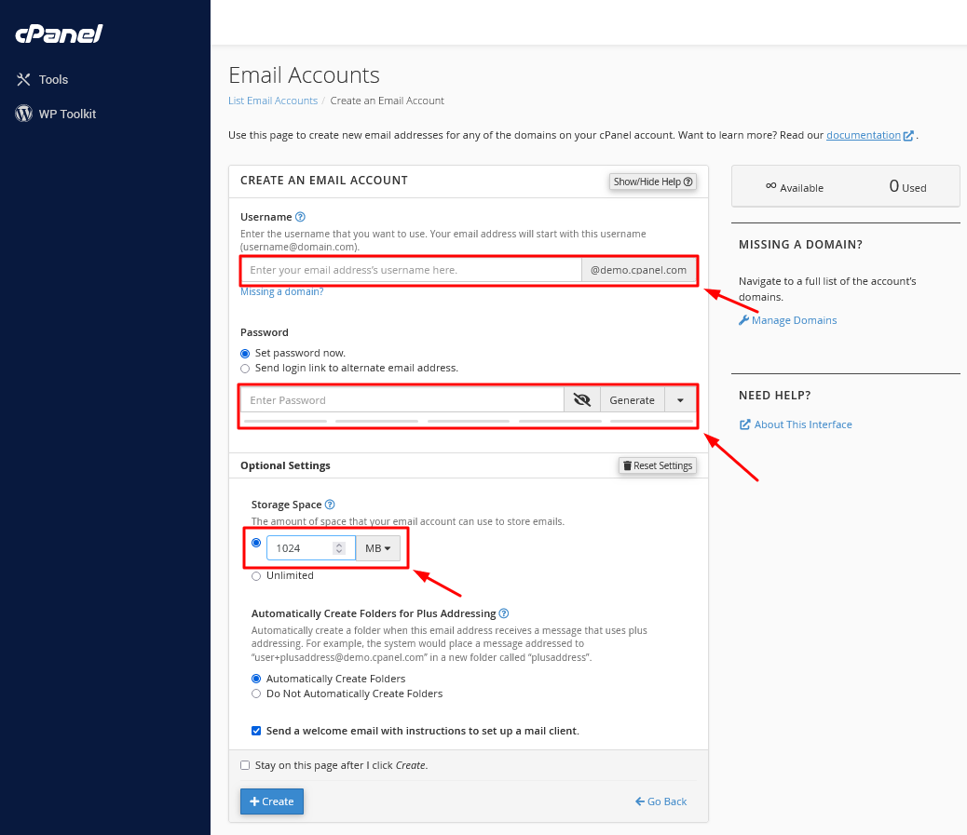Toggle password visibility eye icon
The width and height of the screenshot is (967, 835).
coord(582,400)
